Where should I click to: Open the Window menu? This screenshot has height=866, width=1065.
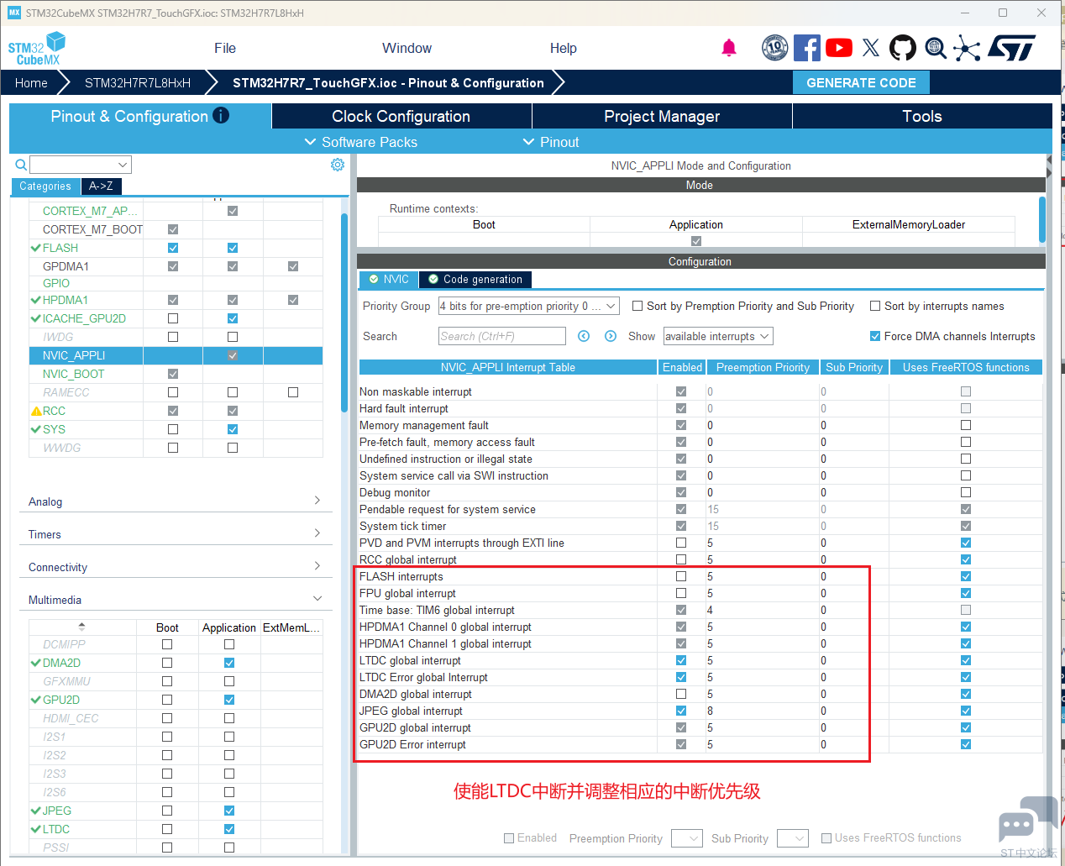(407, 49)
